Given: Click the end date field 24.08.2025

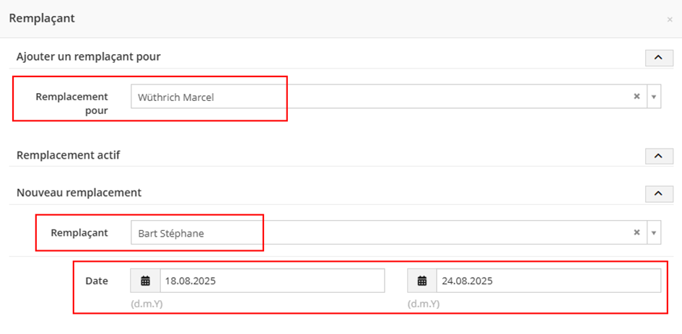Looking at the screenshot, I should pos(548,281).
